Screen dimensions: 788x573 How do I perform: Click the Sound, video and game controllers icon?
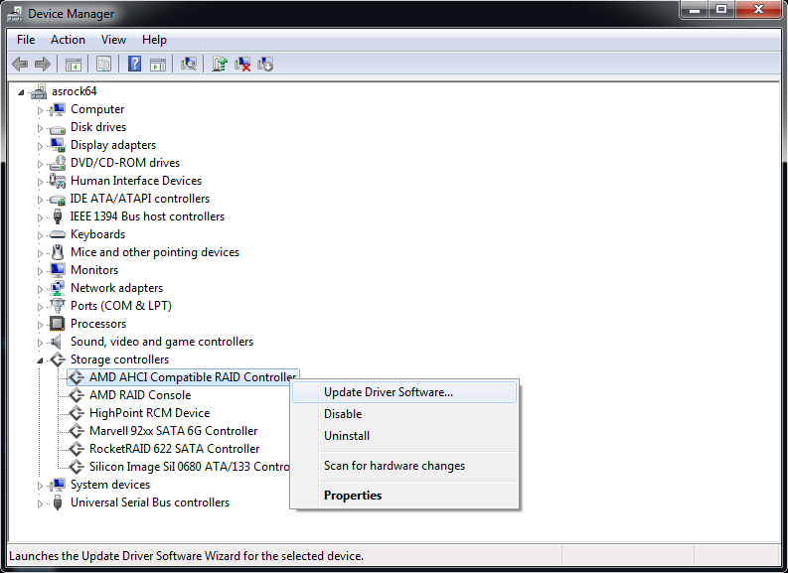pos(57,342)
